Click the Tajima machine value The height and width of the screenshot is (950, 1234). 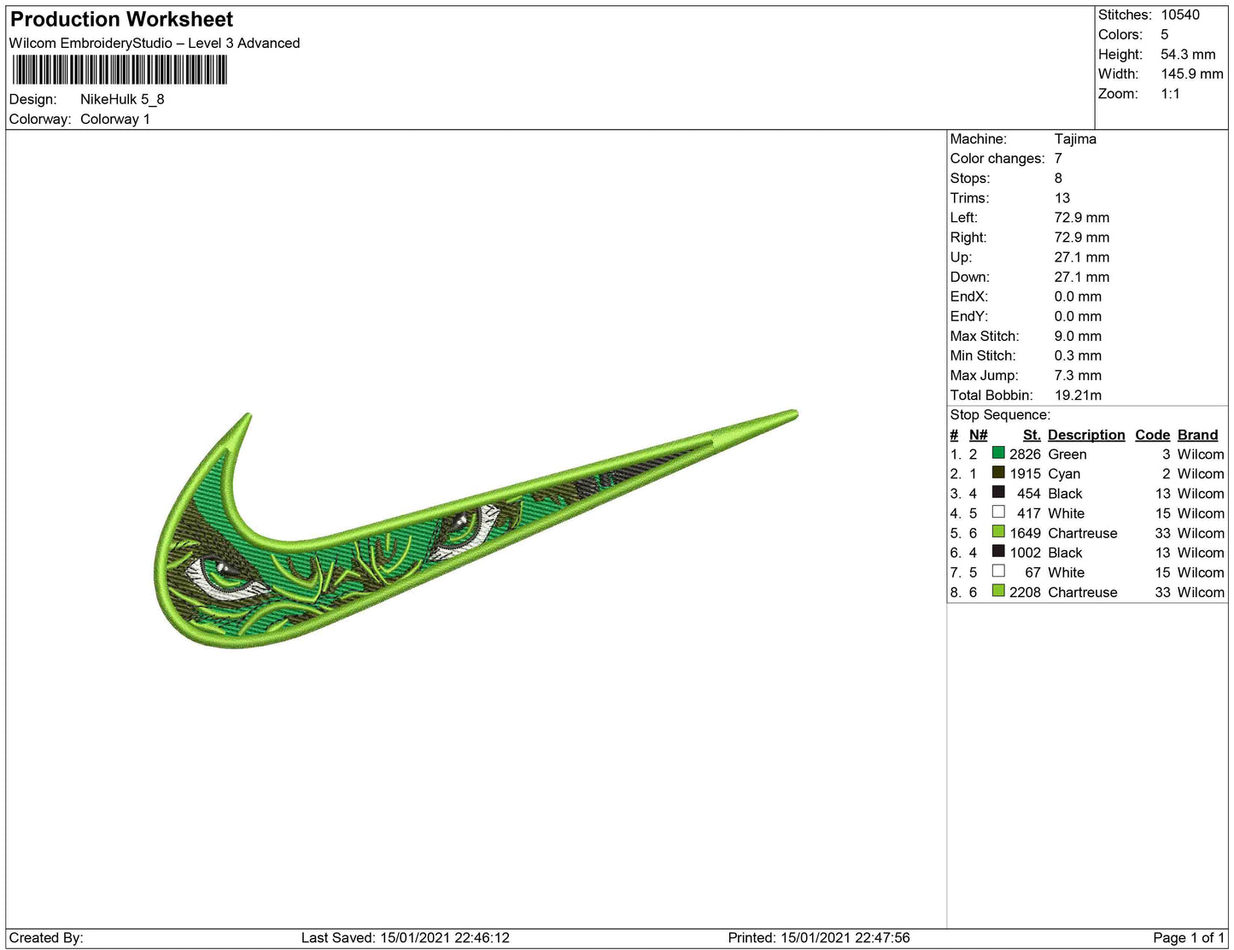coord(1074,139)
